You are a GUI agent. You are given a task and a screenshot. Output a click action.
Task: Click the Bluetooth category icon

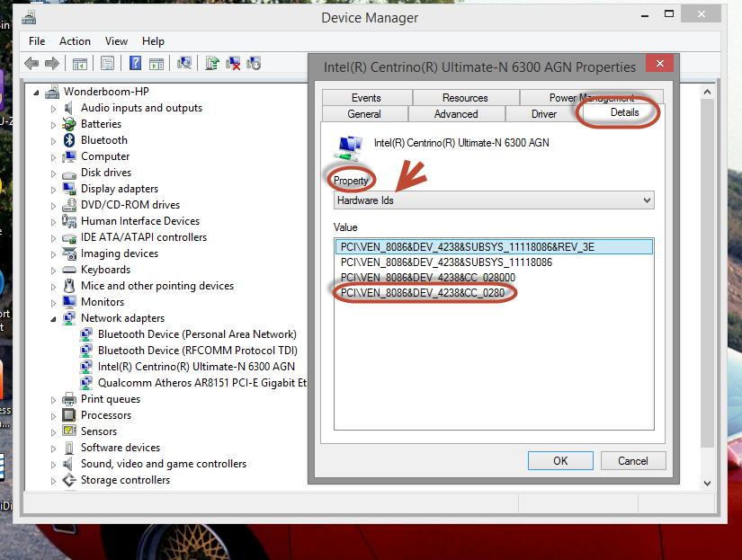69,140
